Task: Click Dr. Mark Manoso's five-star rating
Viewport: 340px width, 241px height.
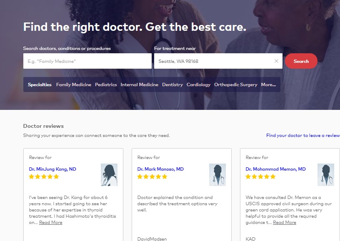Action: pos(152,176)
